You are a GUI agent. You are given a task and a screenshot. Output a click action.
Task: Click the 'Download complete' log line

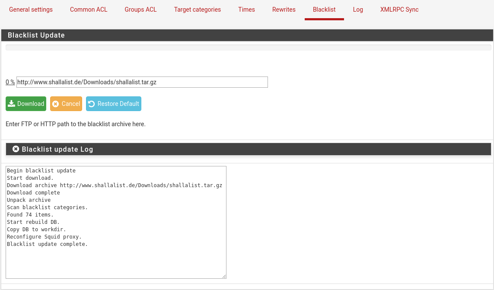[33, 193]
